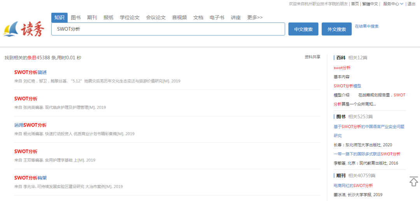This screenshot has width=420, height=201.
Task: Click the 资料共享 link
Action: coord(312,57)
